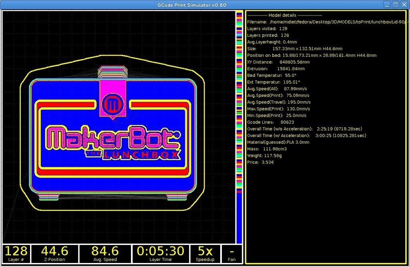The height and width of the screenshot is (267, 410).
Task: Select the solid blue segment of layer strip
Action: click(239, 218)
